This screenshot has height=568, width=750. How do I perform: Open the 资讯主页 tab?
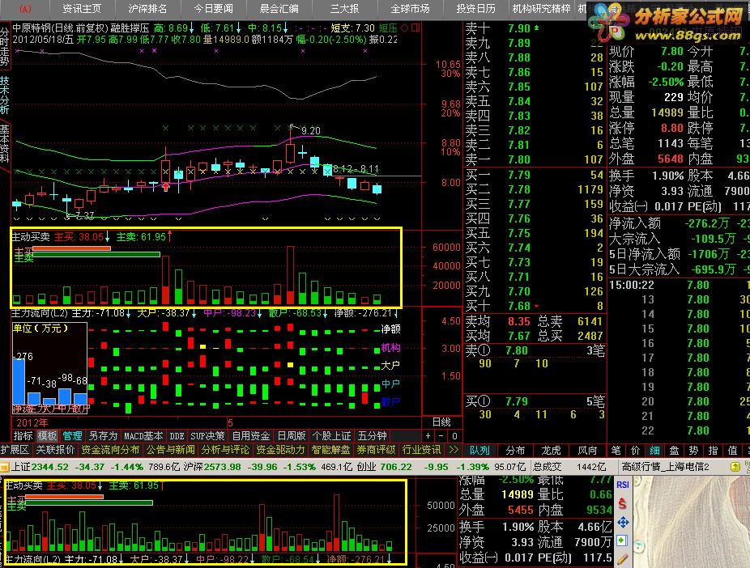pyautogui.click(x=81, y=9)
